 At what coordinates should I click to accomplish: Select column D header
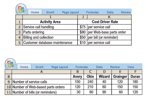tap(104, 72)
